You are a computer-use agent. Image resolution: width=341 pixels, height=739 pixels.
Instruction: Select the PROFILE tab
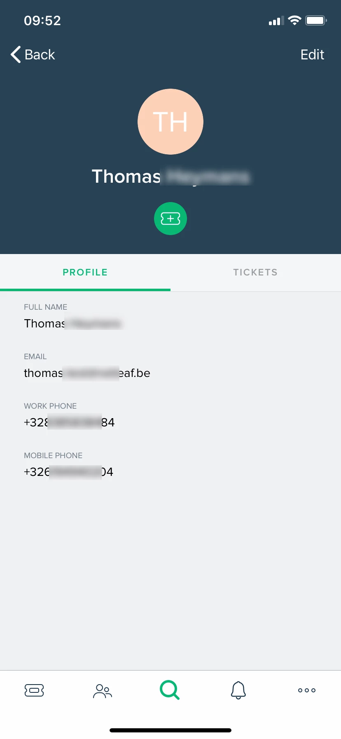coord(85,272)
